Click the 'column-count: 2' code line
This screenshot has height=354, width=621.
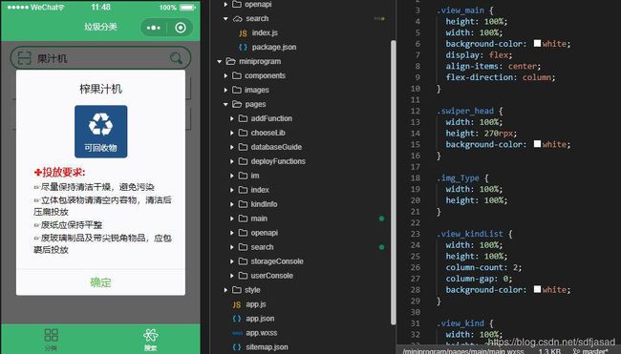(x=483, y=267)
